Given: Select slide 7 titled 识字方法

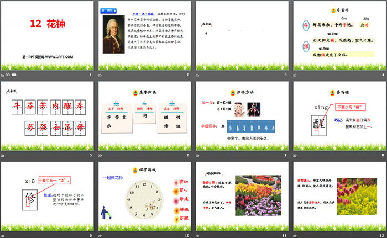Looking at the screenshot, I should [242, 116].
